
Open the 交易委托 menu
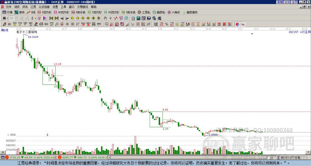[x=83, y=7]
